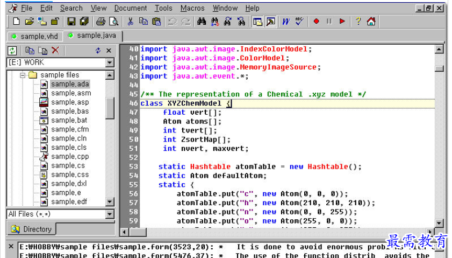Image resolution: width=452 pixels, height=258 pixels.
Task: Toggle the word wrap toolbar button
Action: (286, 22)
